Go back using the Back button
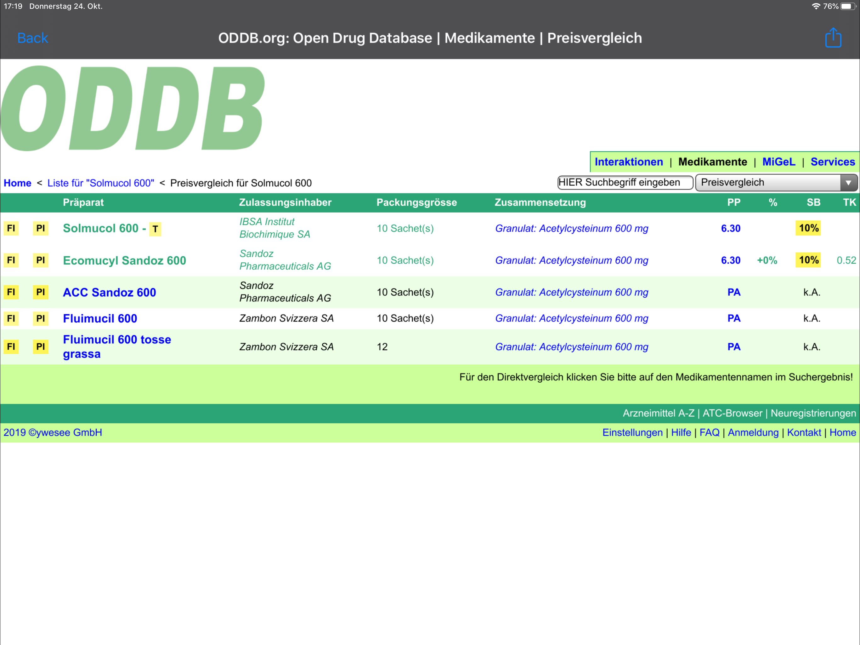This screenshot has height=645, width=860. coord(33,38)
